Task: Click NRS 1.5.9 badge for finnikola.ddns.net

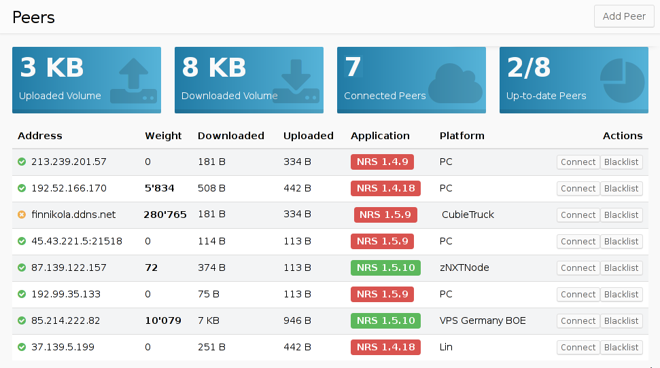Action: (385, 215)
